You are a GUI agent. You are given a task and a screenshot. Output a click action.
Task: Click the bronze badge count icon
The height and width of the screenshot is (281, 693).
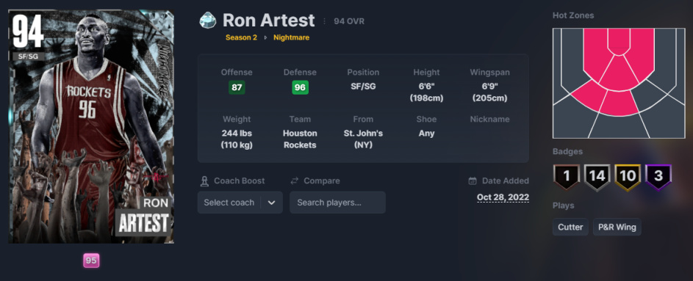(x=566, y=177)
